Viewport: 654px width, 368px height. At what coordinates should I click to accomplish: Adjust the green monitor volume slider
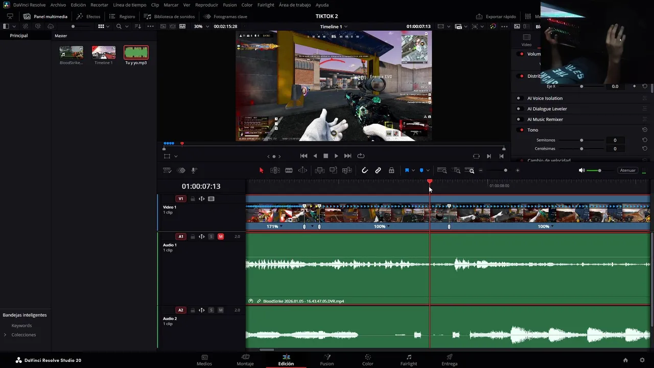[599, 170]
